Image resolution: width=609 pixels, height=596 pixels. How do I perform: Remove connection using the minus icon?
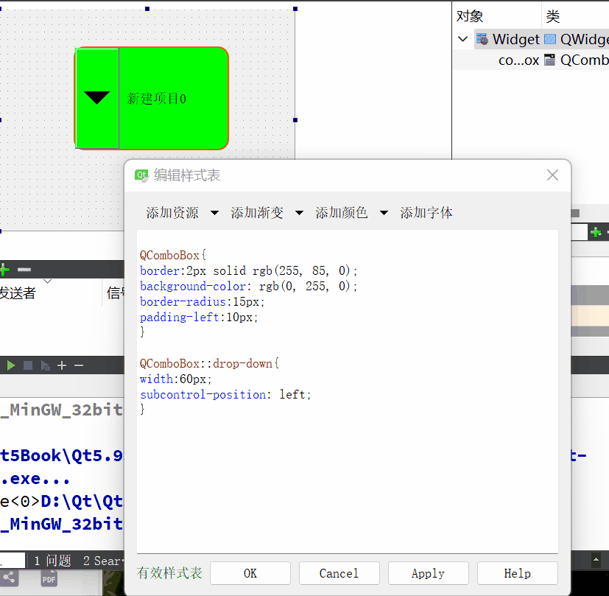[24, 270]
